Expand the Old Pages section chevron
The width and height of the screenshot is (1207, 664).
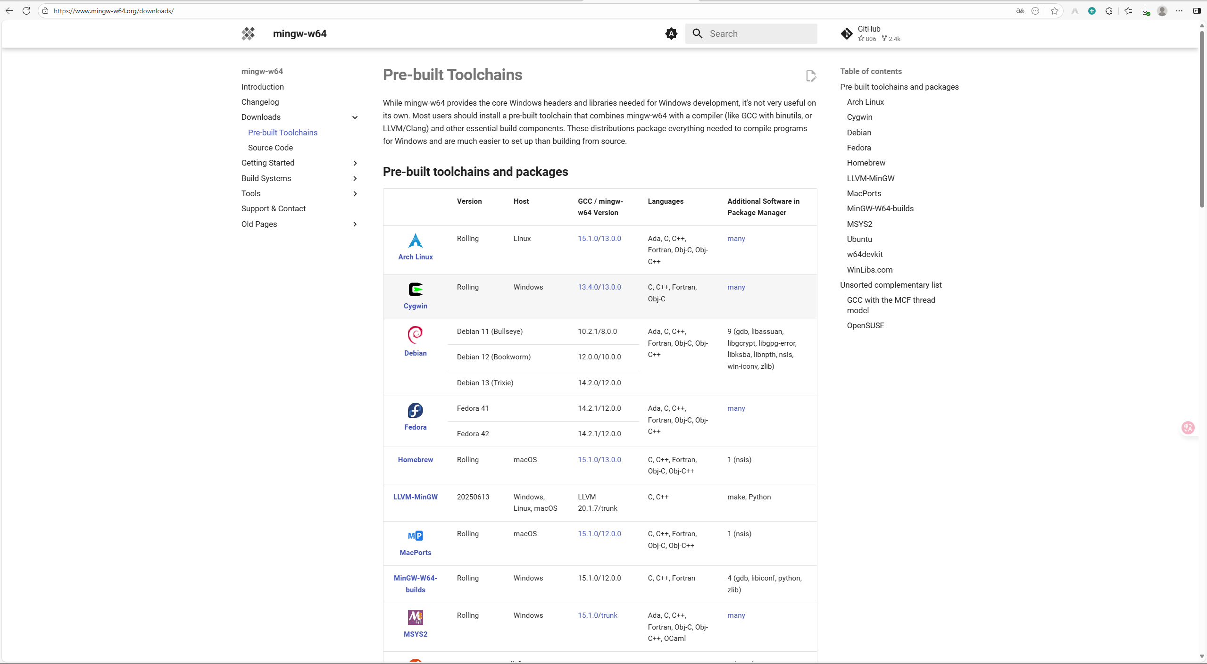(355, 224)
